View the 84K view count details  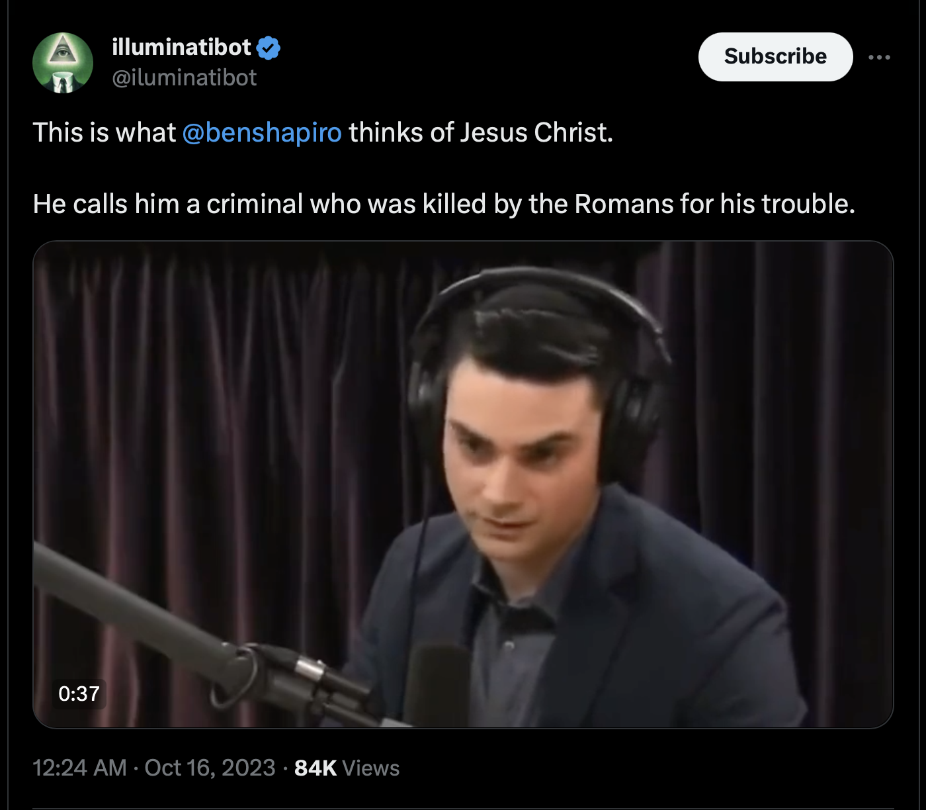click(x=316, y=768)
